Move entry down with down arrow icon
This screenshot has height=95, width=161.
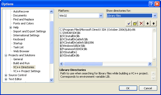point(147,24)
